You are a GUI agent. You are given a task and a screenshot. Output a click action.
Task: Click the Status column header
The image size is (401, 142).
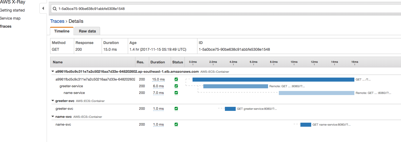(178, 62)
